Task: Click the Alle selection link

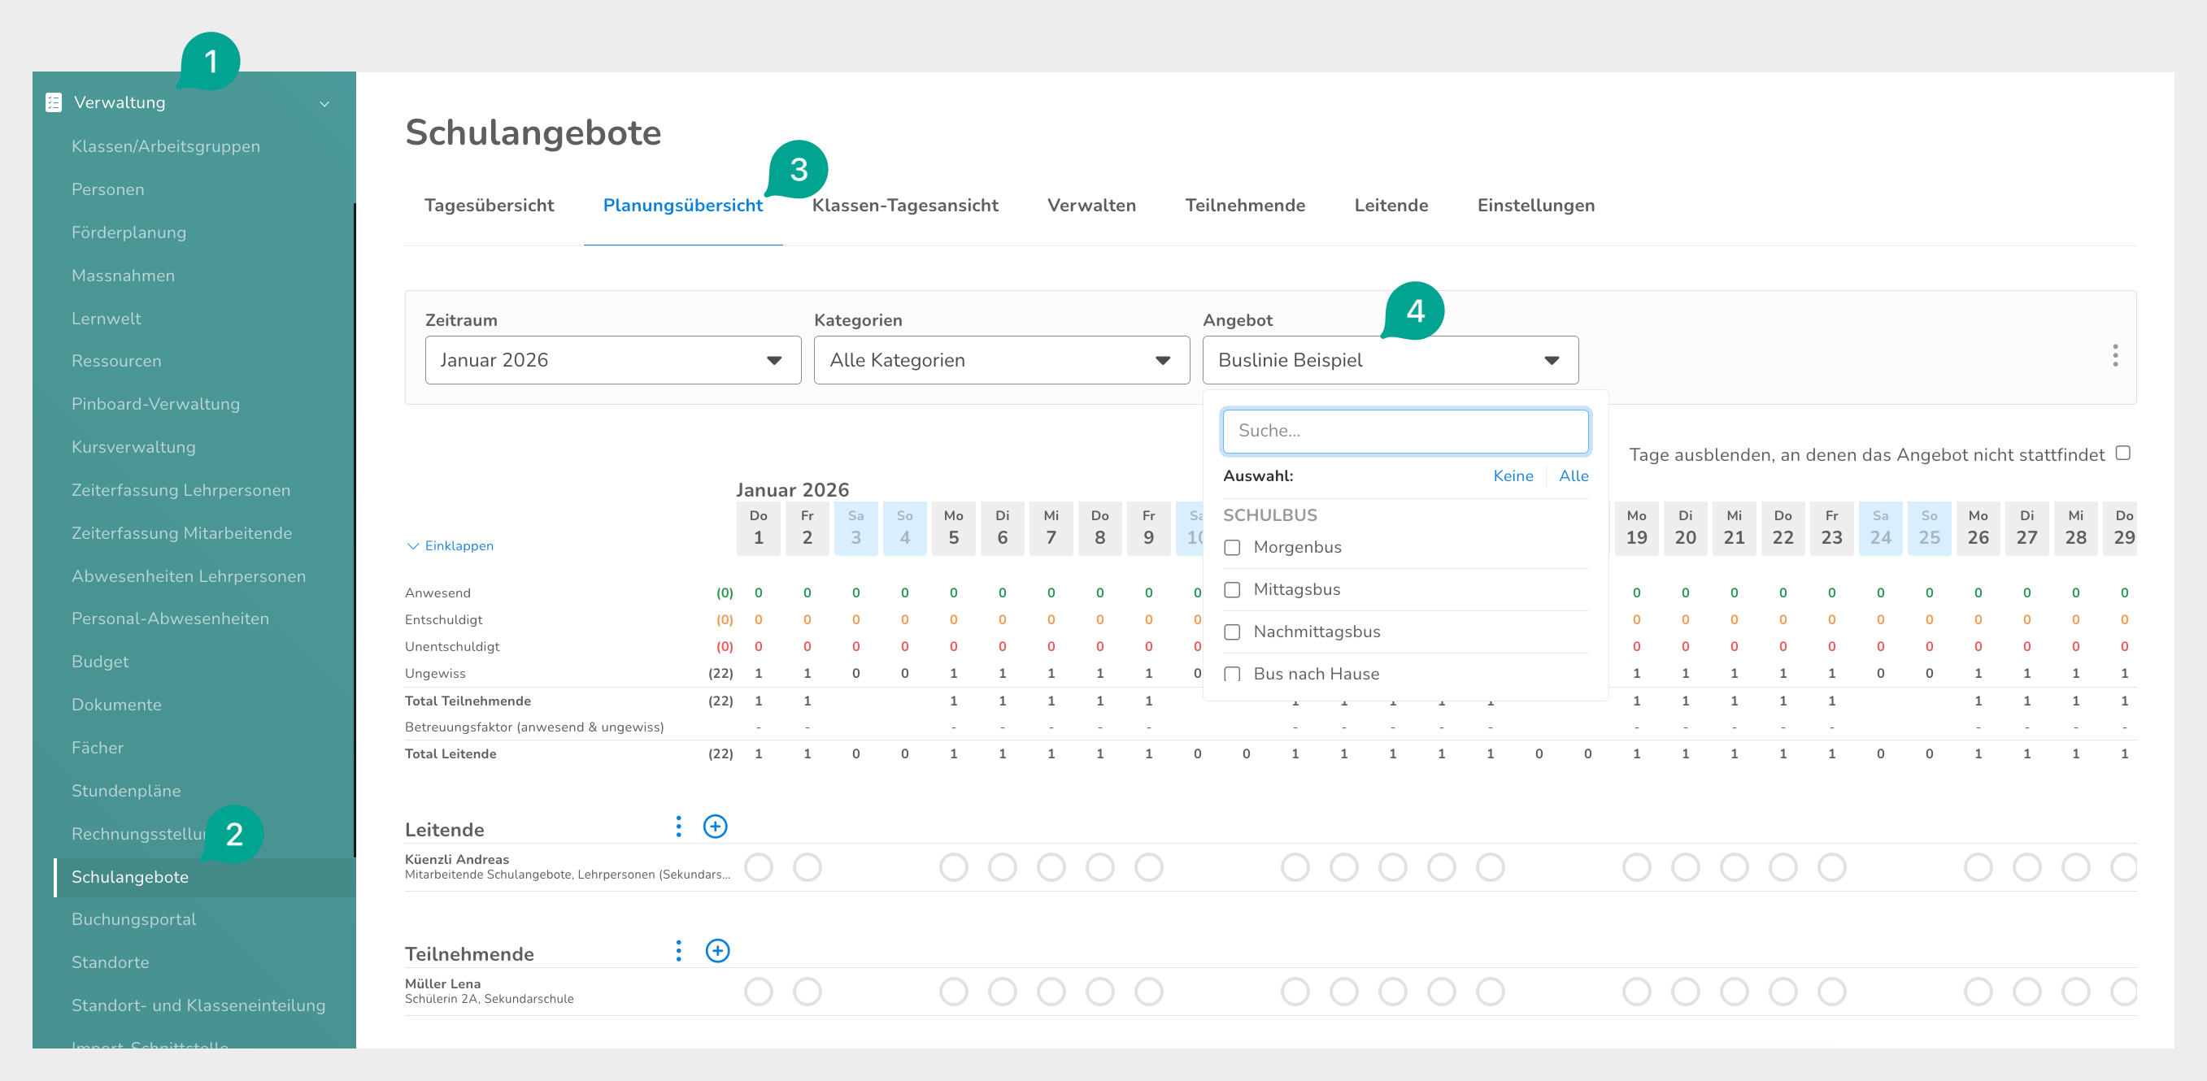Action: (x=1572, y=476)
